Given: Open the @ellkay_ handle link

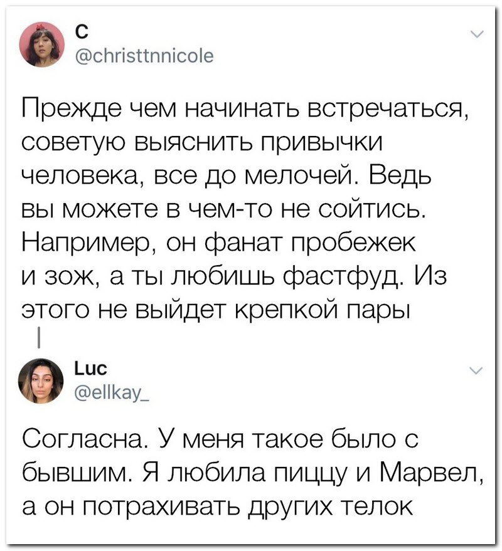Looking at the screenshot, I should click(112, 390).
